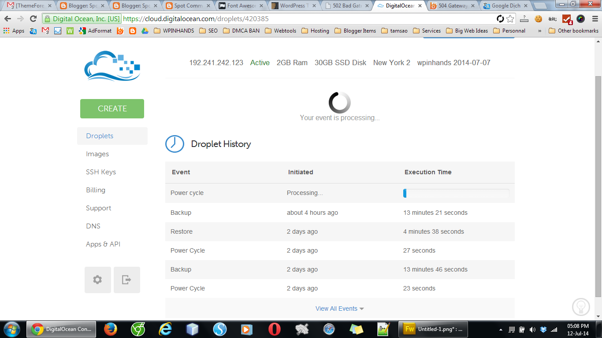Switch to 502 Bad Gateway tab

click(347, 6)
